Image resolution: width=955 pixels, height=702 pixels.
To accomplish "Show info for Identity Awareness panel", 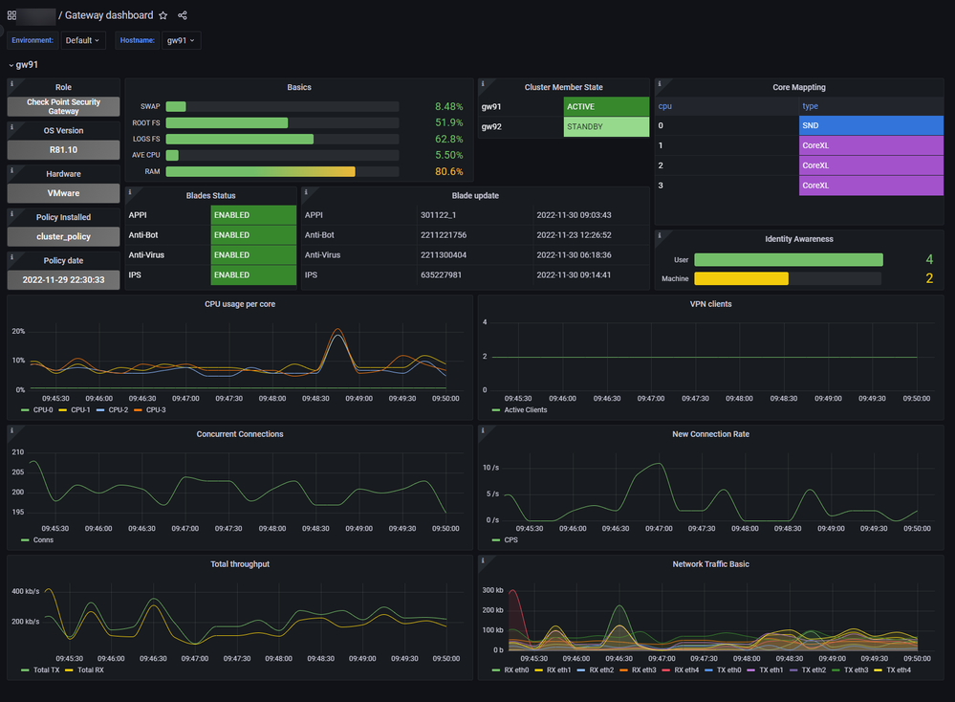I will (x=659, y=235).
